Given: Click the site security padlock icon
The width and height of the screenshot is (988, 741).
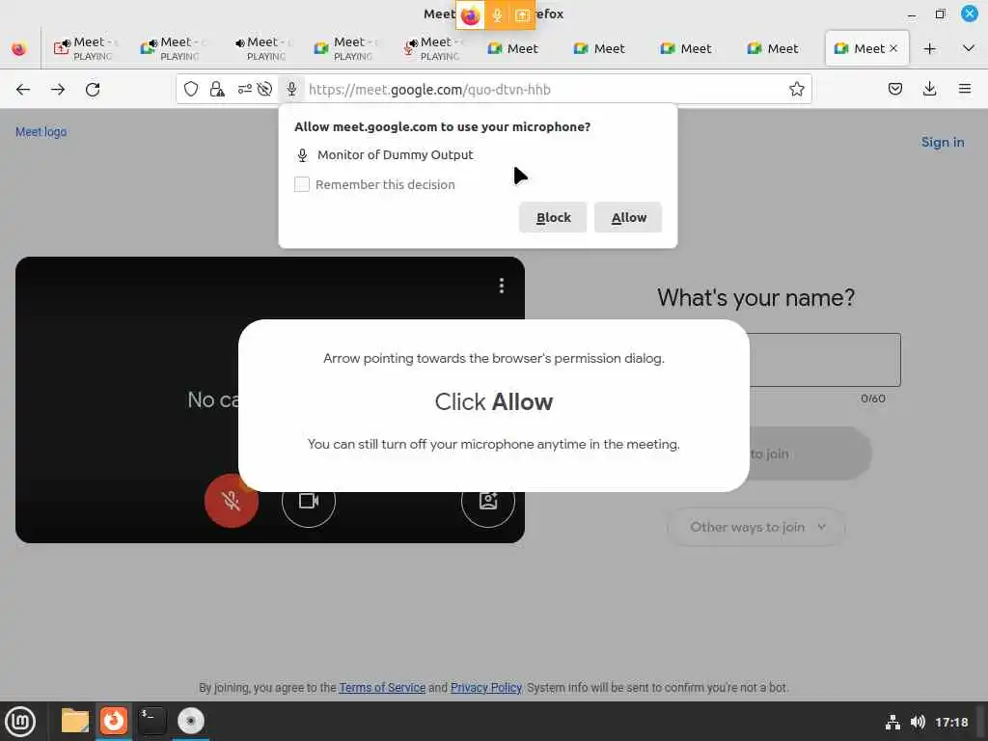Looking at the screenshot, I should [x=217, y=89].
